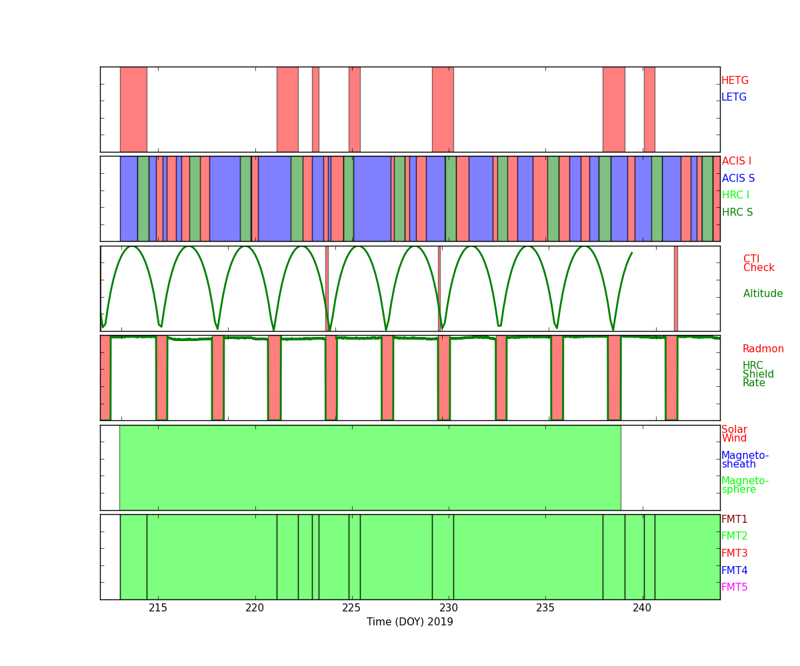
Task: Select the ACIS I legend text
Action: pyautogui.click(x=736, y=161)
